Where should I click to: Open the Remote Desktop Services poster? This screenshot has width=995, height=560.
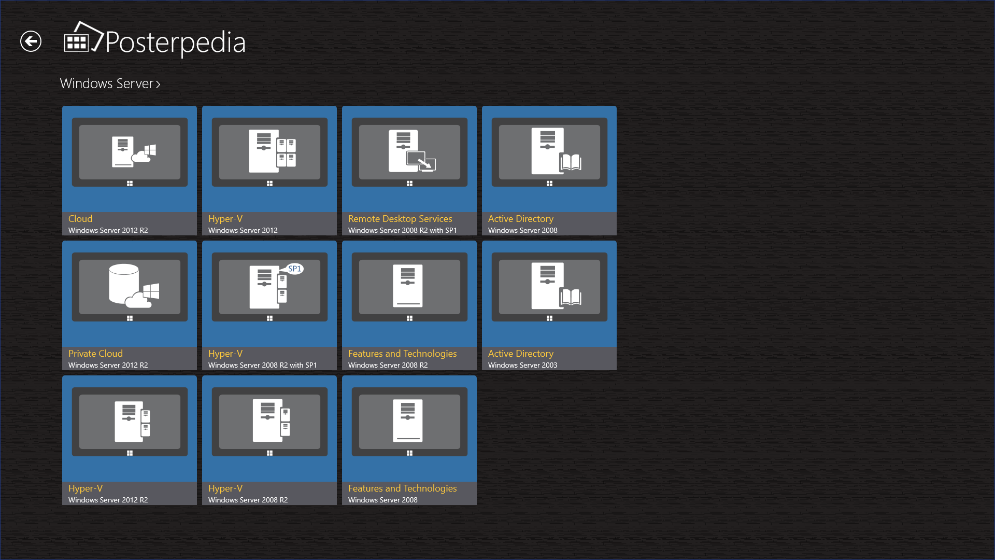pyautogui.click(x=409, y=171)
